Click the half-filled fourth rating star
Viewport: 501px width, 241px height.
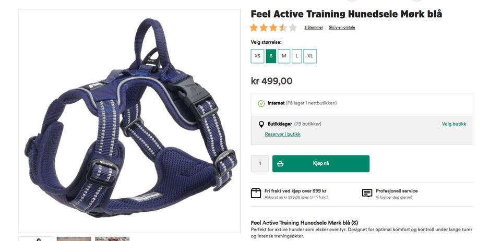tap(283, 28)
